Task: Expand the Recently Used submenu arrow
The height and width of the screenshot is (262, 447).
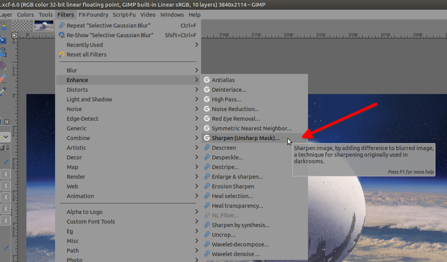Action: pyautogui.click(x=197, y=45)
